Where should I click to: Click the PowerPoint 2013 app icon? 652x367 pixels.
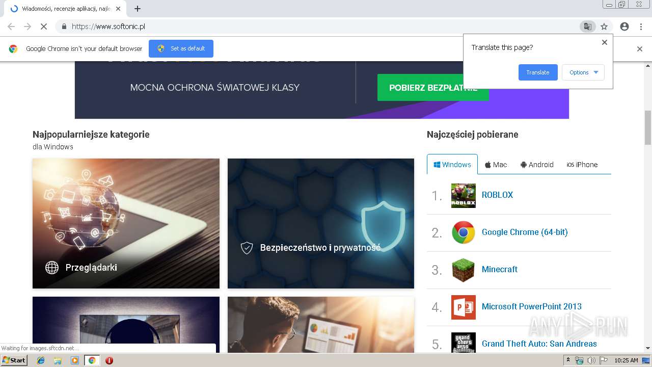coord(464,307)
